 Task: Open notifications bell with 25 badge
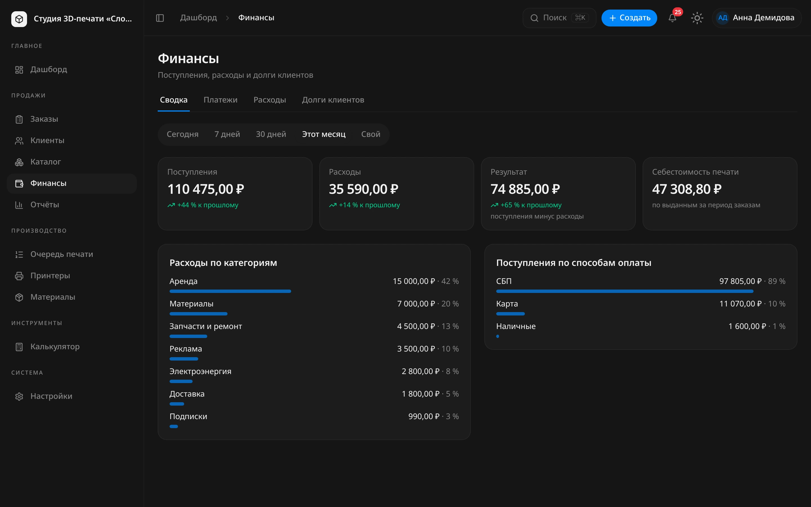point(672,18)
